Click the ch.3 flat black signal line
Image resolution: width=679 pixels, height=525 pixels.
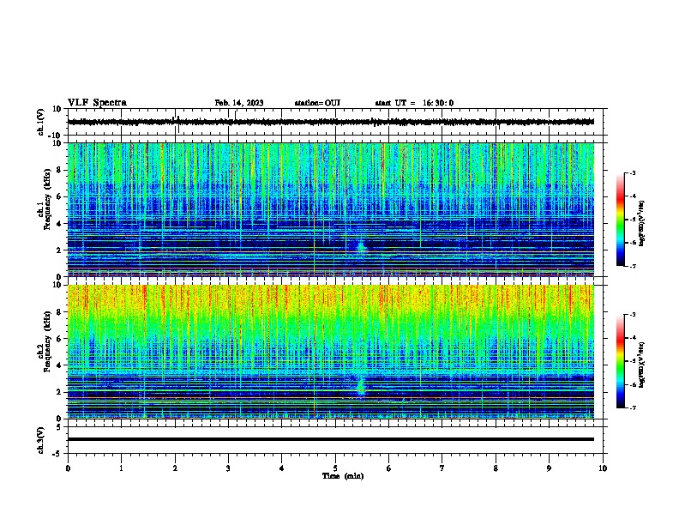tap(331, 439)
